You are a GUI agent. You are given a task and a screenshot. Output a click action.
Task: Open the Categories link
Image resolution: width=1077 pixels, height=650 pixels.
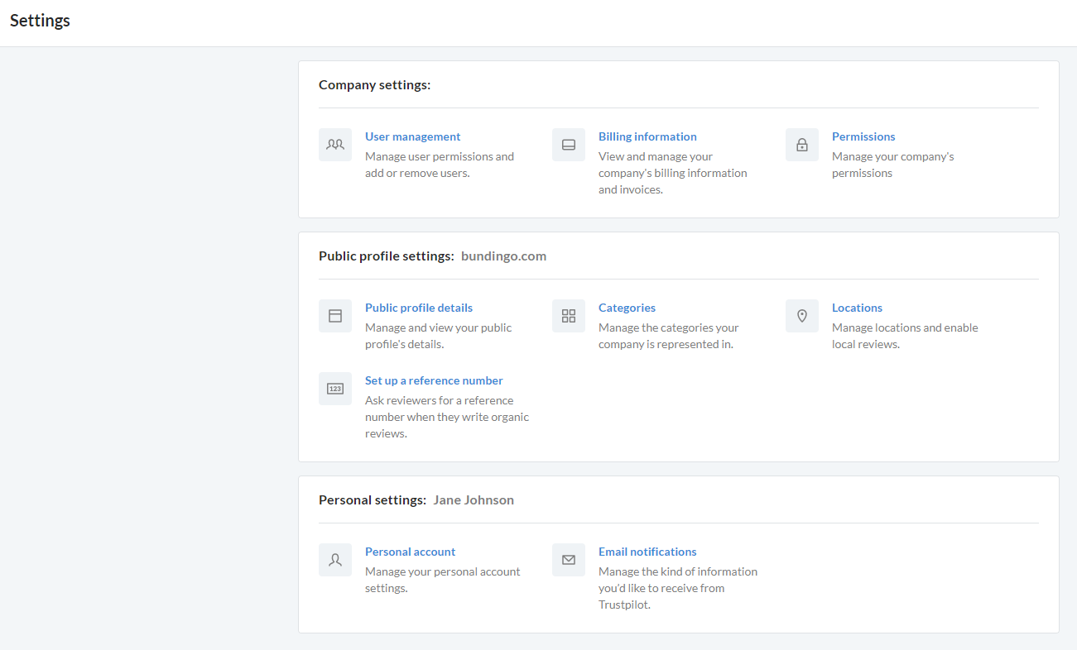[627, 308]
